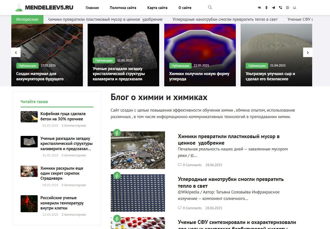Go to the Главная menu item
Screen dimensions: 330x229
pos(92,8)
